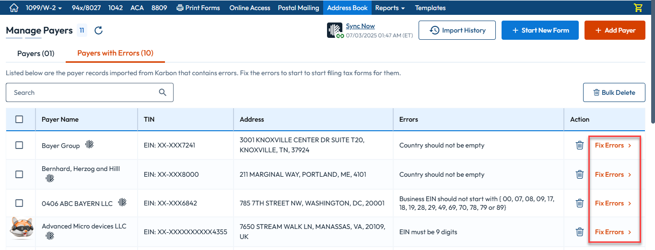Click the search magnifier icon
The image size is (655, 250).
point(163,92)
